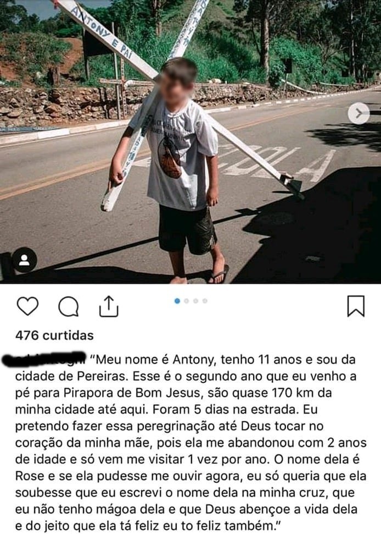Jump to the second carousel dot
Viewport: 381px width, 534px height.
point(186,301)
